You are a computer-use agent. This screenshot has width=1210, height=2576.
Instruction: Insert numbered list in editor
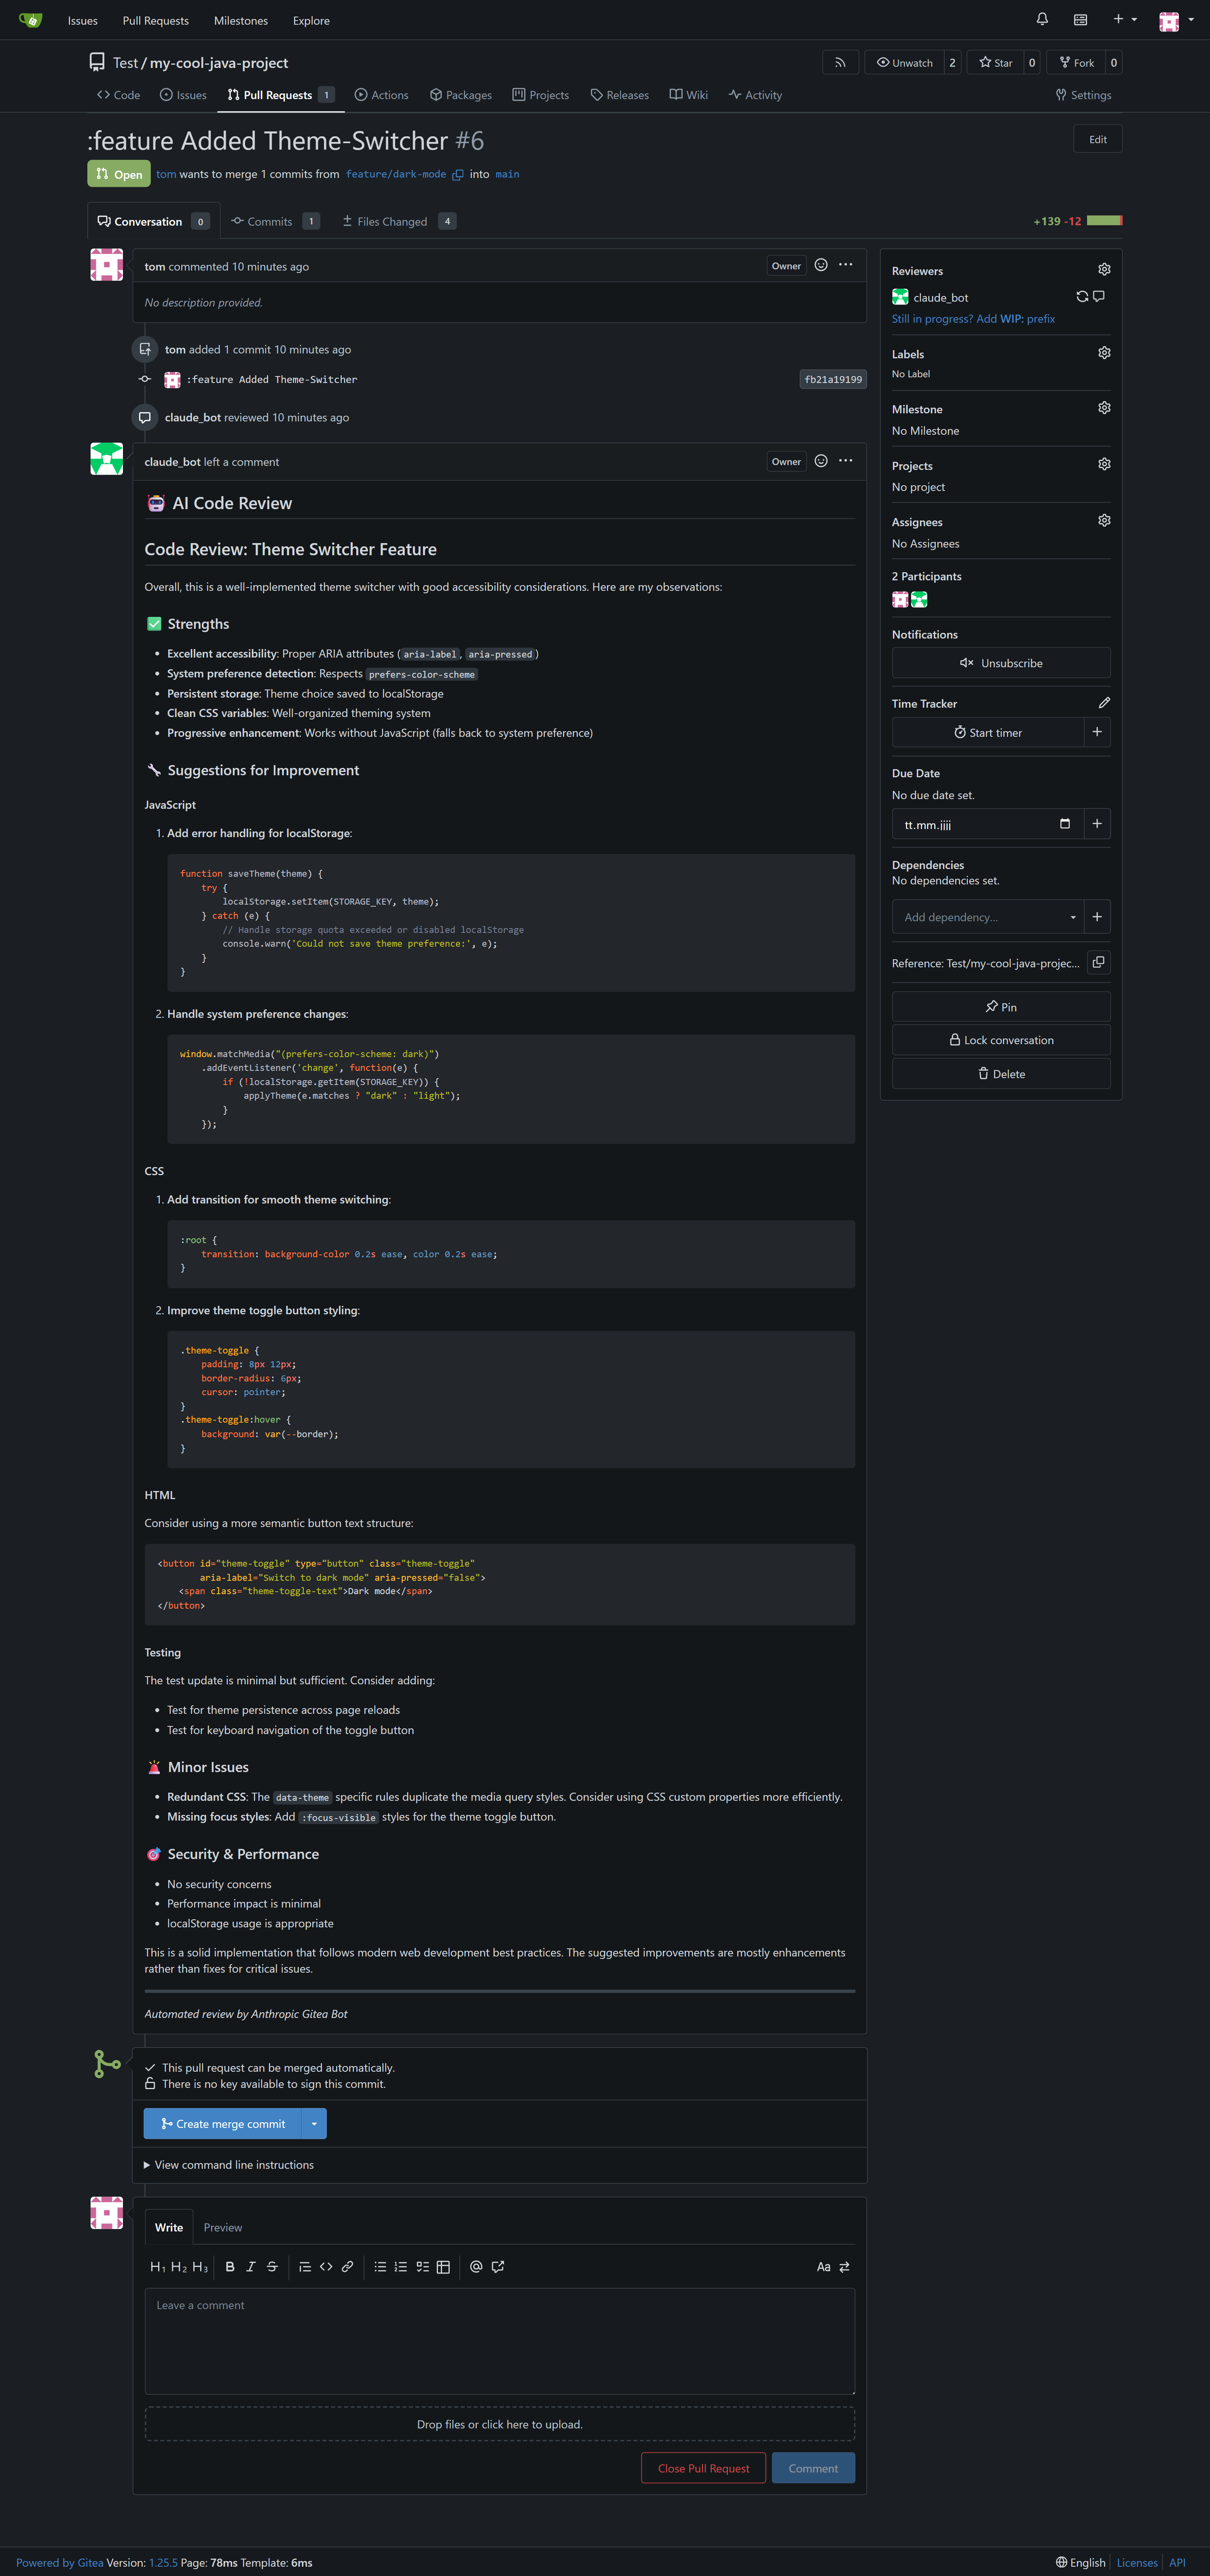coord(401,2267)
